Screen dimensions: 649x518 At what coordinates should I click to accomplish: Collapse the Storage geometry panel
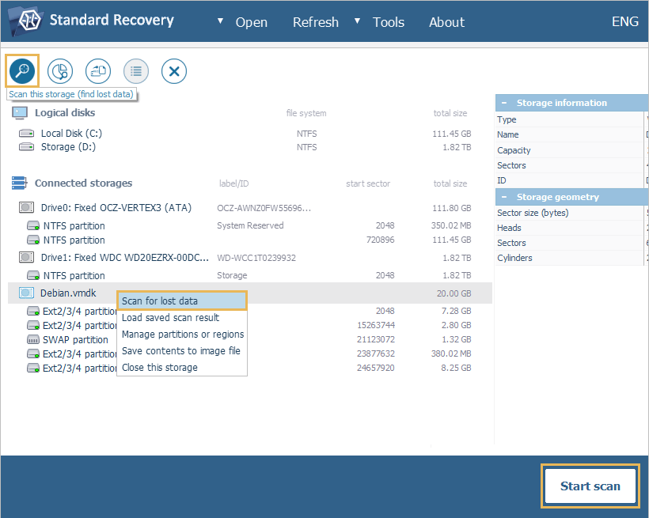tap(504, 196)
